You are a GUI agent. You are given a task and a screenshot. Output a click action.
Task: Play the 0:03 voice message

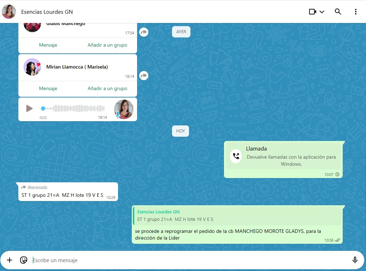tap(29, 108)
